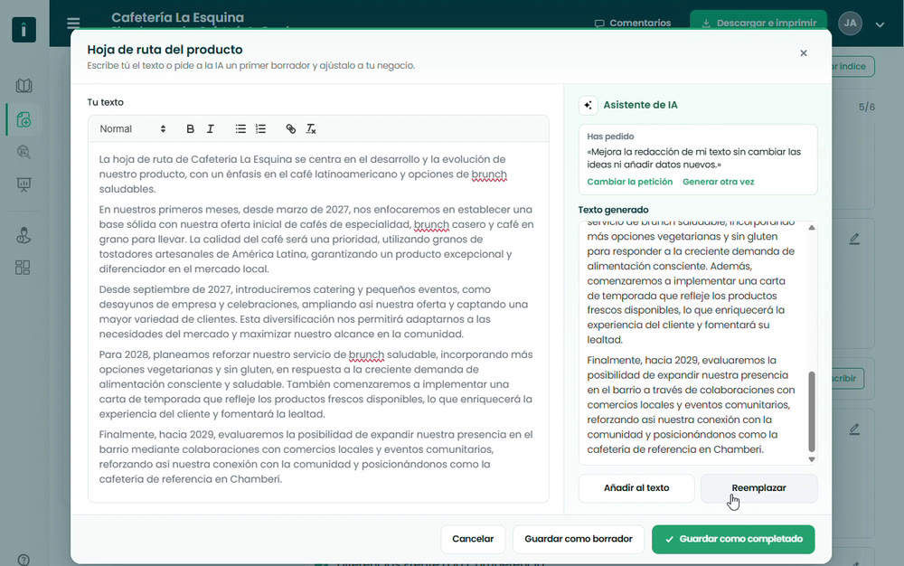The height and width of the screenshot is (566, 904).
Task: Open Comentarios in the top bar
Action: [x=633, y=23]
